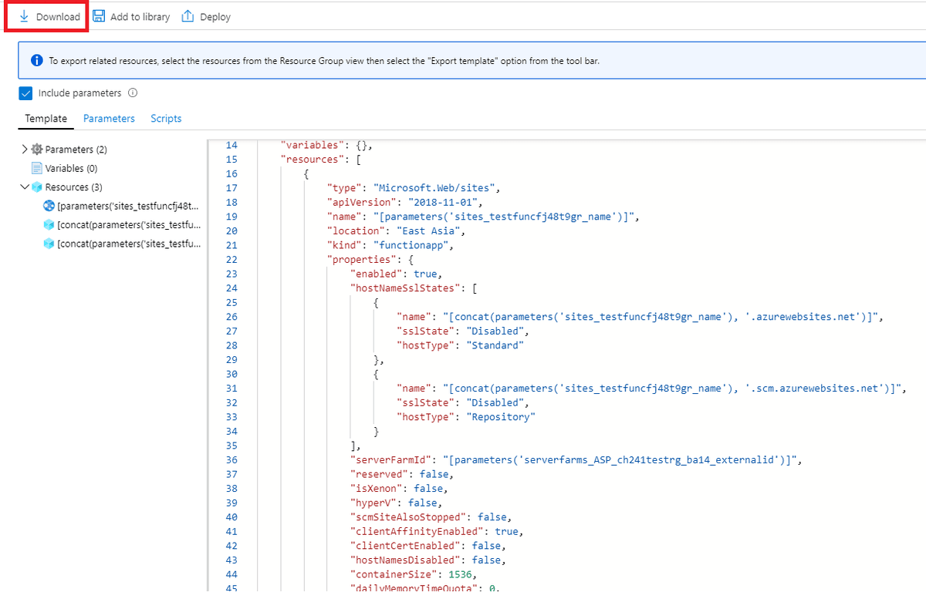Click the info icon beside Include parameters

tap(133, 93)
